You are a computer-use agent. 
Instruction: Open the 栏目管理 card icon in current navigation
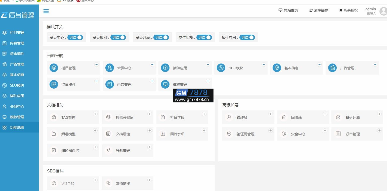click(54, 68)
